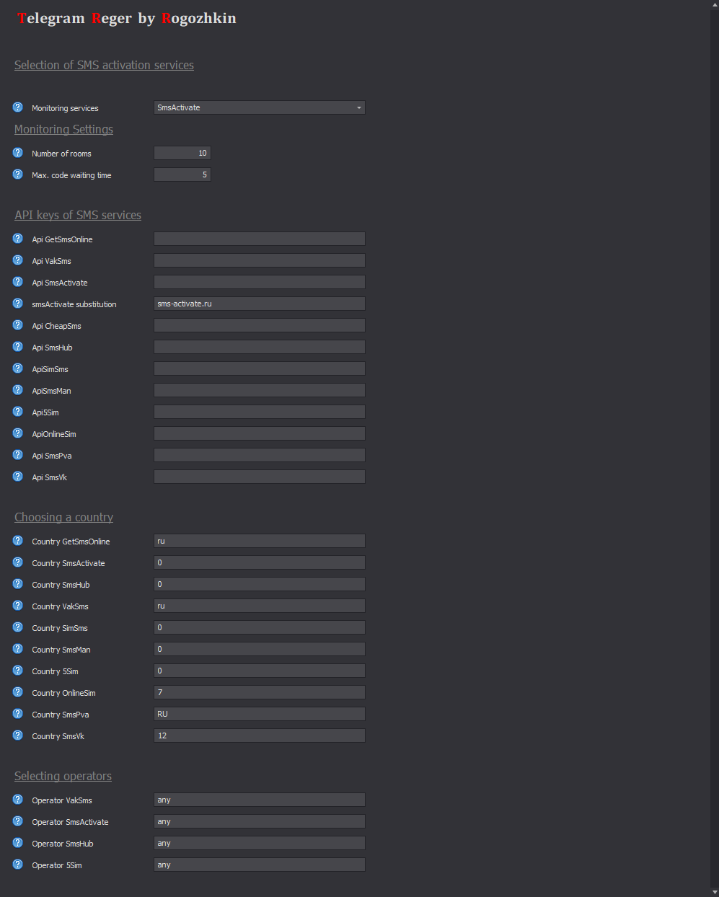Click help icon beside Api GetSmsOnline
719x897 pixels.
[x=18, y=239]
